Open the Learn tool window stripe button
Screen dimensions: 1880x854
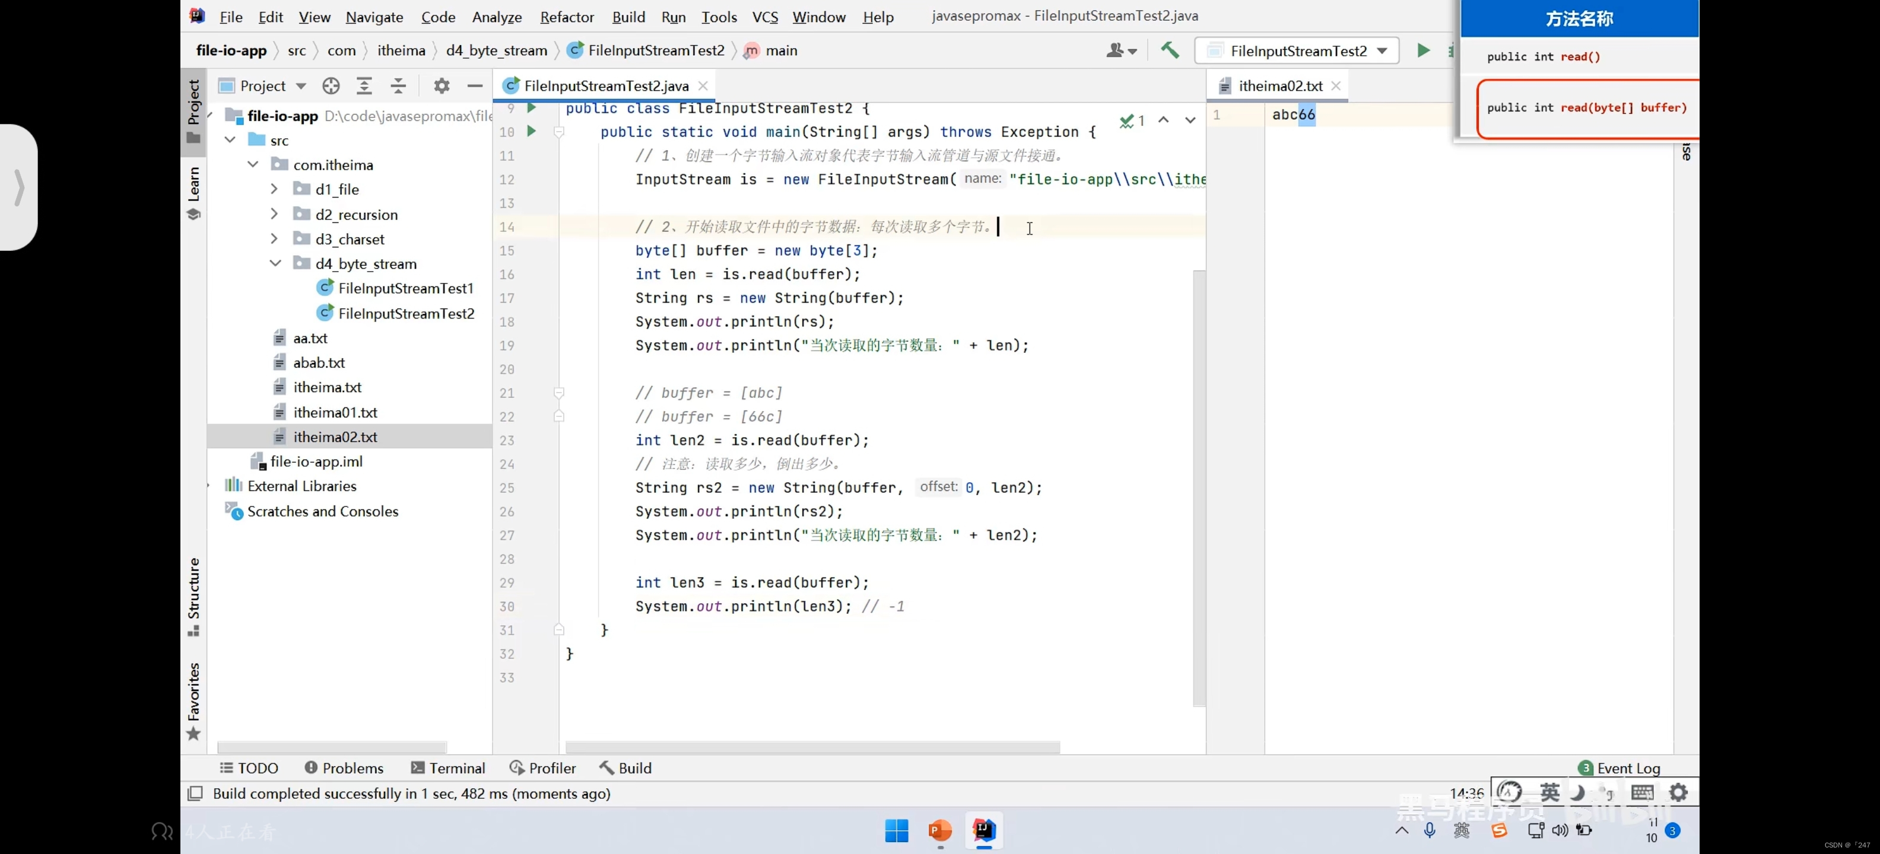pos(193,193)
